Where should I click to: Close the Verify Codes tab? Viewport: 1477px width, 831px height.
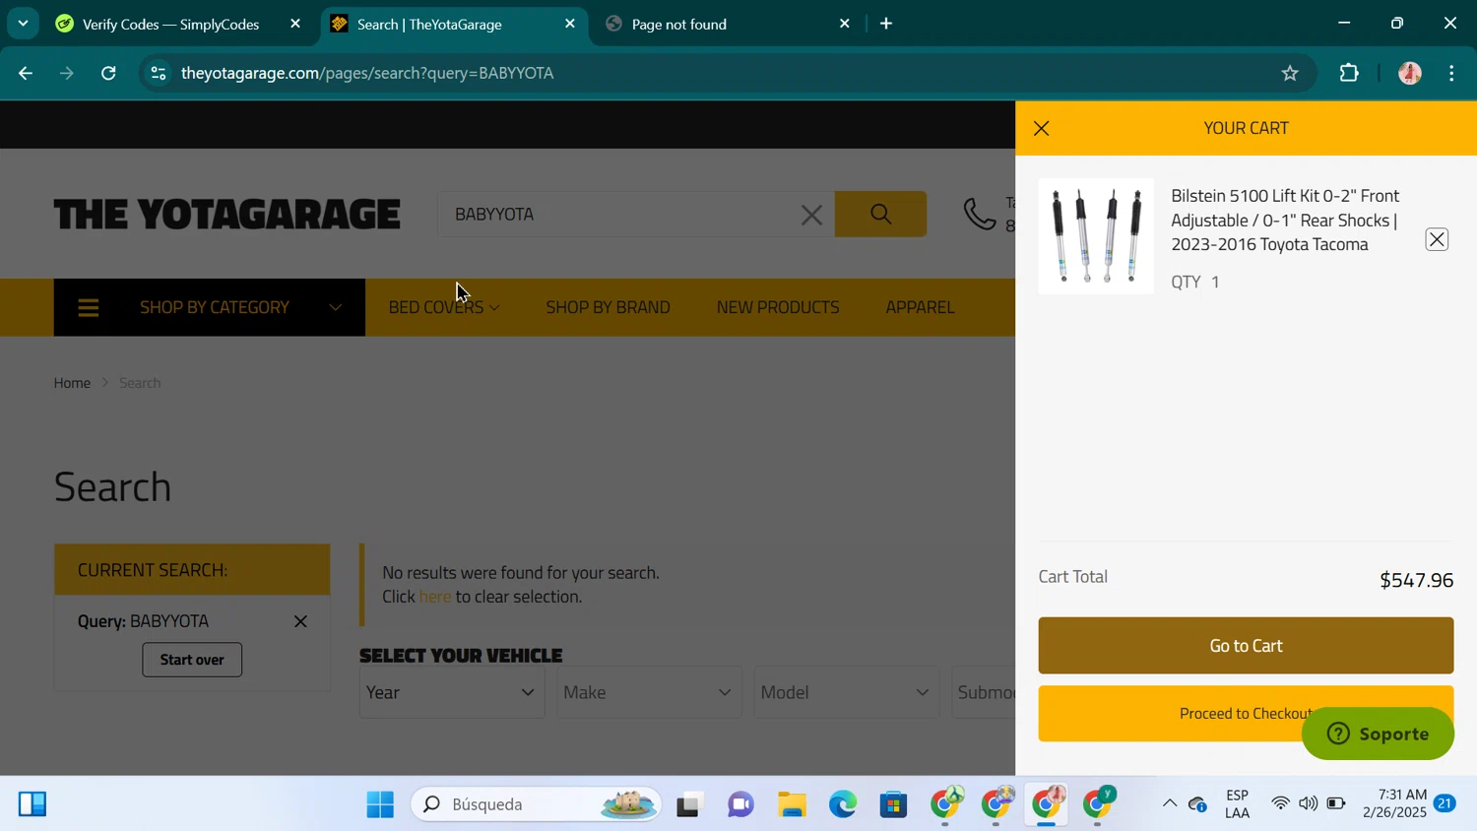pos(295,24)
